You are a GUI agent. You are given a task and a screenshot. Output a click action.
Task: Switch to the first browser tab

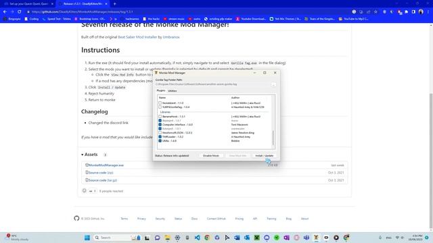[x=28, y=4]
